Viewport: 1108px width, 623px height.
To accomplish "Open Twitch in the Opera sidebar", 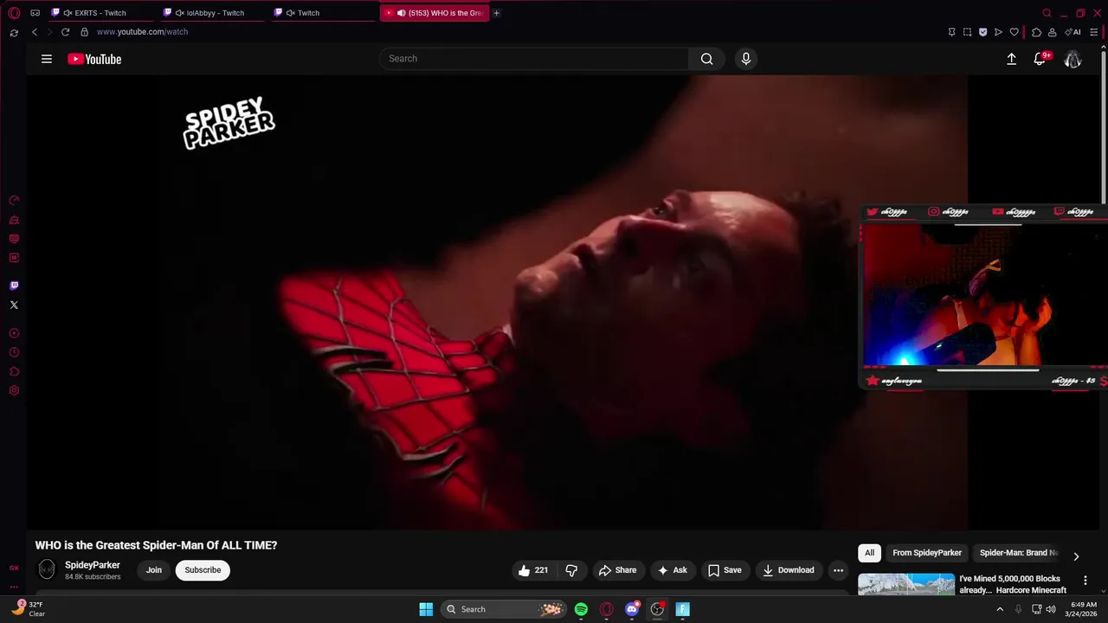I will pos(14,286).
